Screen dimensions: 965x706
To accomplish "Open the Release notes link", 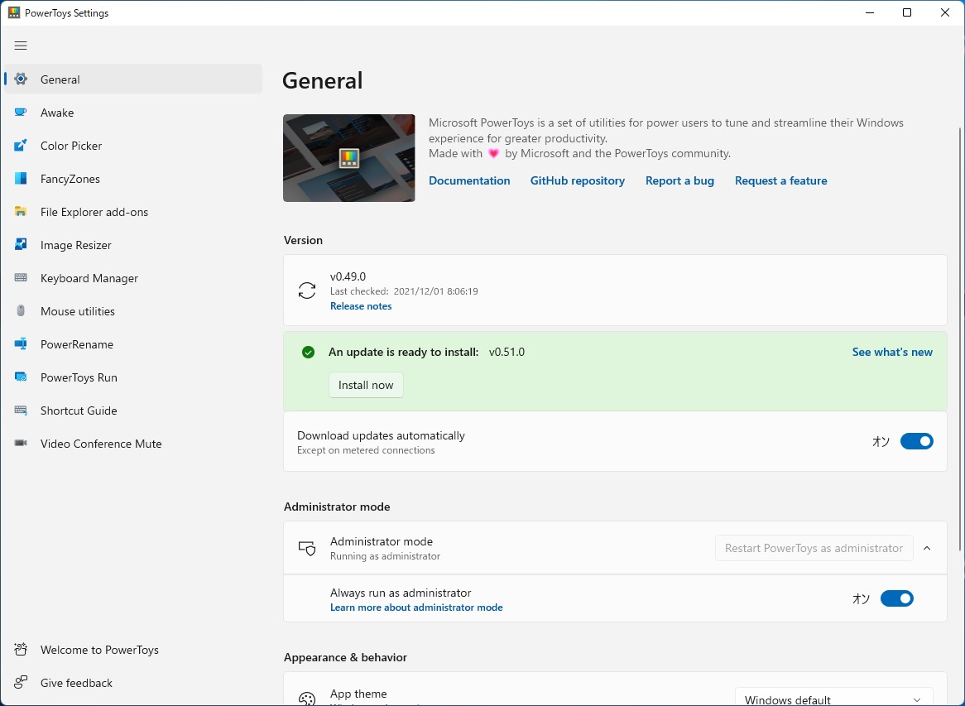I will [361, 305].
